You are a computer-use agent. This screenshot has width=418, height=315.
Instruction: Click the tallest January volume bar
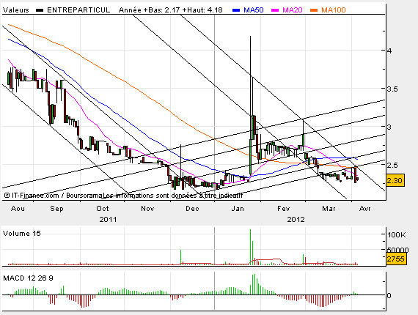[x=250, y=246]
